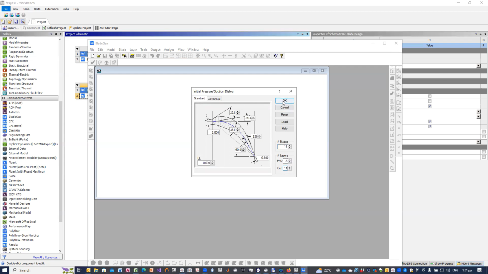The image size is (488, 274).
Task: Click Mp icon in BladeGen right toolbar
Action: click(399, 116)
